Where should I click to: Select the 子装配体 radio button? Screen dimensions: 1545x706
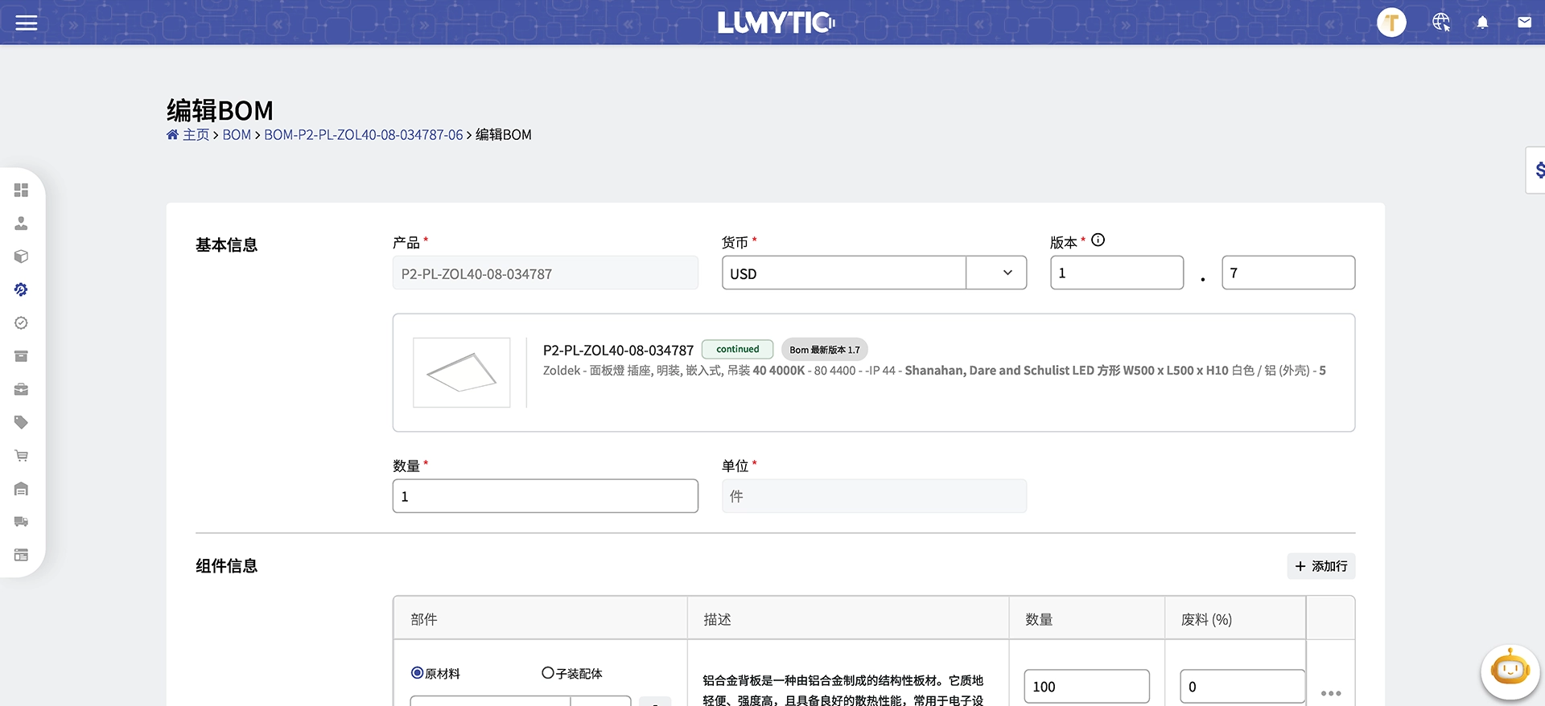tap(548, 673)
